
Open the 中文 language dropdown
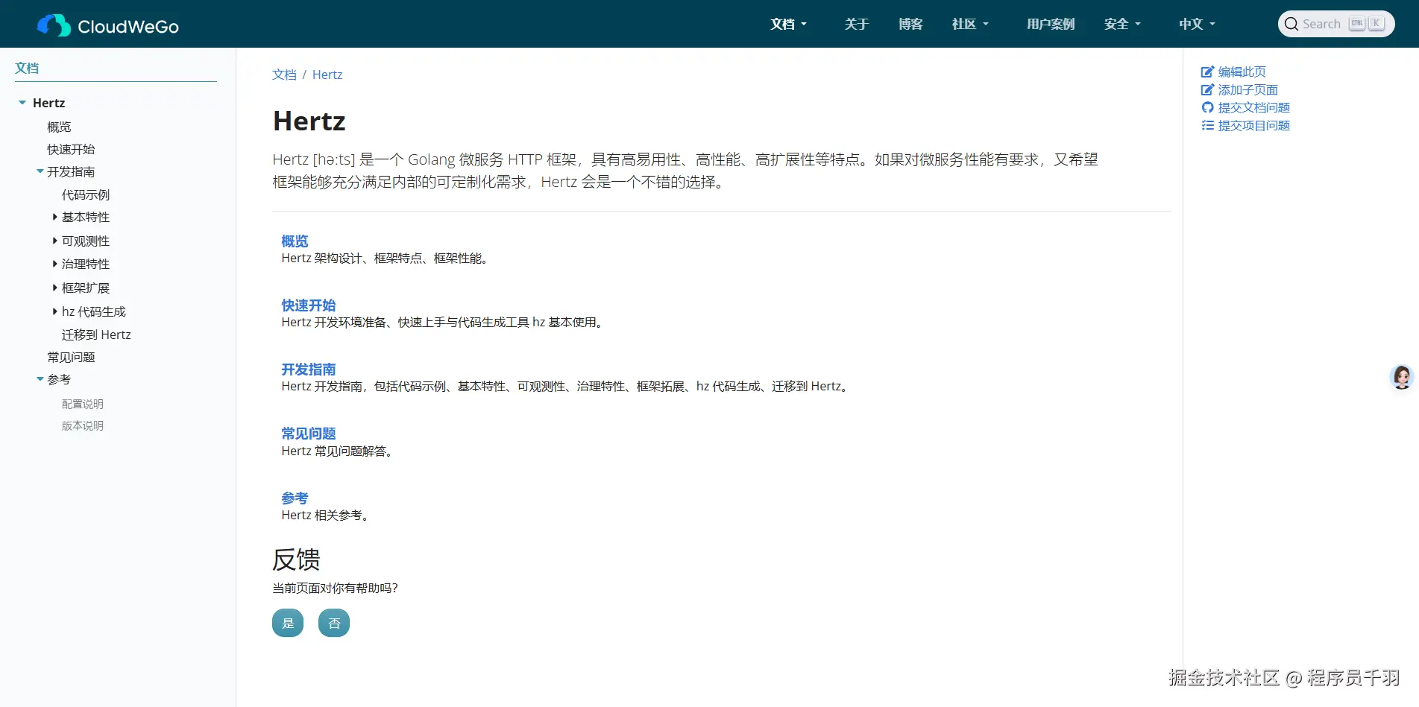pos(1197,24)
